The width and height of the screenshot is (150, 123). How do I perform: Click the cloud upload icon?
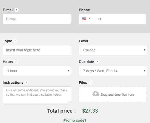pos(96,93)
